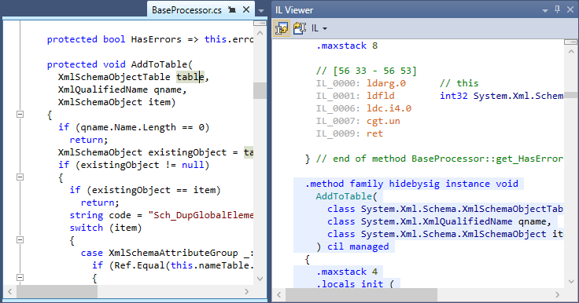This screenshot has width=579, height=303.
Task: Click the IL Viewer scroll down arrow
Action: pyautogui.click(x=571, y=282)
